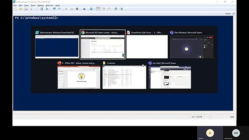This screenshot has width=249, height=140.
Task: Open the View menu
Action: tap(26, 5)
